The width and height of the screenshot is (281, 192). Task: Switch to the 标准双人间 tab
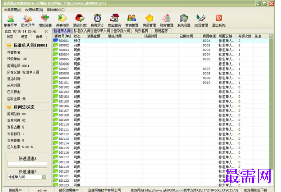[x=82, y=31]
